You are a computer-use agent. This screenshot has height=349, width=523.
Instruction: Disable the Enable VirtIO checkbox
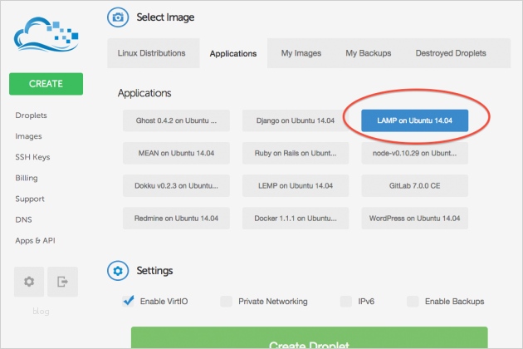pyautogui.click(x=128, y=301)
